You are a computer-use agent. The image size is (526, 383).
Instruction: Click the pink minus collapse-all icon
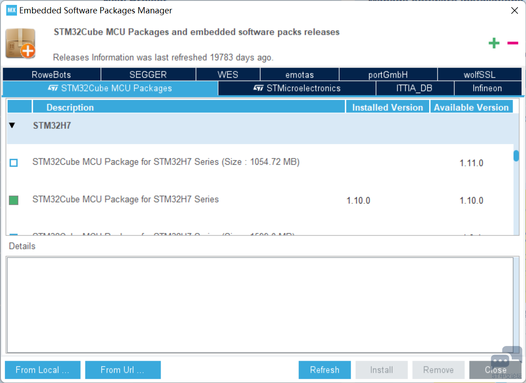point(513,43)
